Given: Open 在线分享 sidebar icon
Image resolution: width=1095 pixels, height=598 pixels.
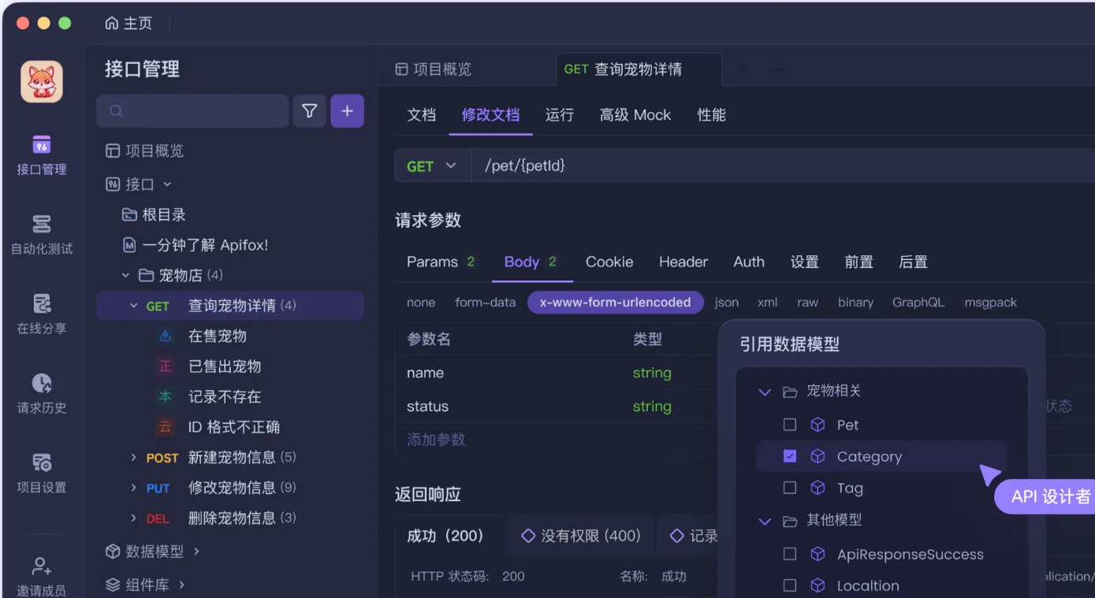Looking at the screenshot, I should tap(42, 304).
